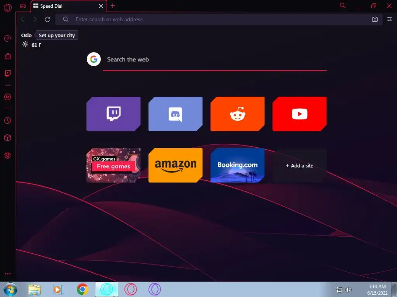
Task: Reload the current page
Action: point(47,19)
